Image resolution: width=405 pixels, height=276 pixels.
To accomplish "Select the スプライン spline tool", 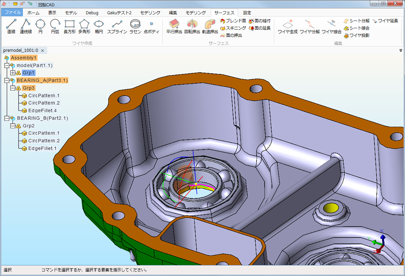I will pos(117,26).
